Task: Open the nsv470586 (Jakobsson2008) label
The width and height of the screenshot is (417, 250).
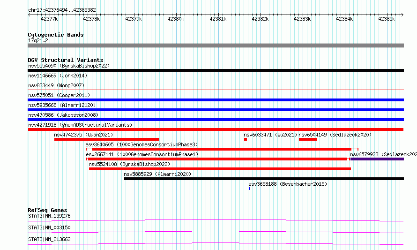Action: [63, 115]
